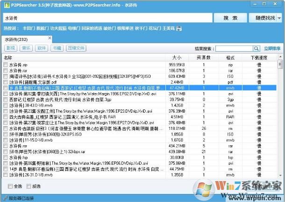Image resolution: width=285 pixels, height=202 pixels.
Task: Select the 11-15.D-VB.rmvb file name
Action: [x=31, y=140]
